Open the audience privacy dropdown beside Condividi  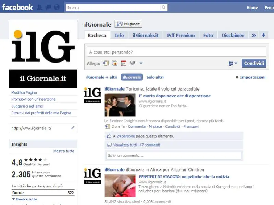point(233,63)
